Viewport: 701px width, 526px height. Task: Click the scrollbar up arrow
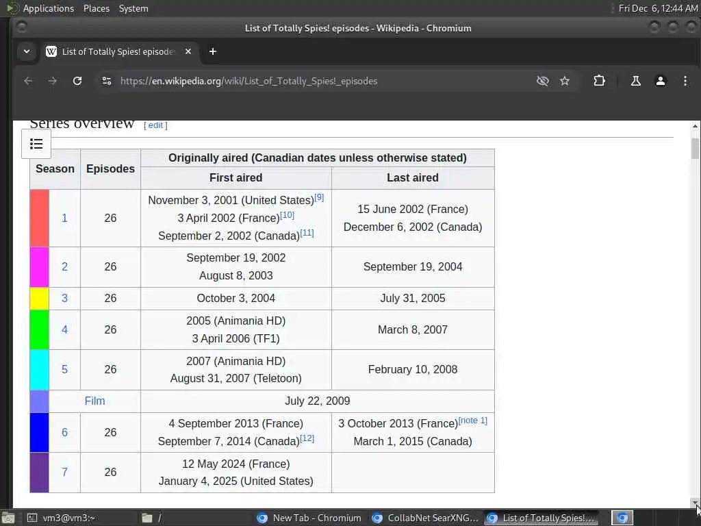point(695,126)
